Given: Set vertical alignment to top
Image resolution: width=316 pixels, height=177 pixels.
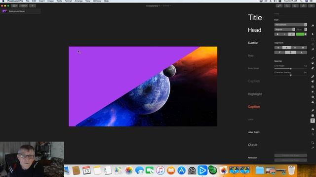Looking at the screenshot, I should coord(280,53).
